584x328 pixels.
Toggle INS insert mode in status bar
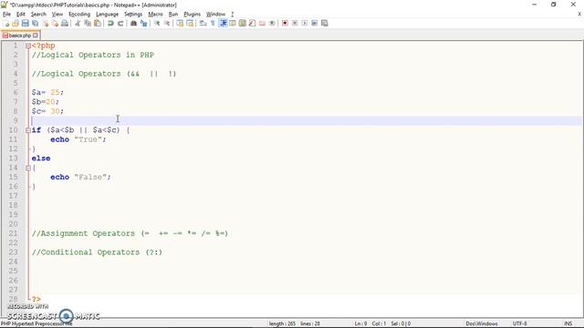pyautogui.click(x=568, y=323)
